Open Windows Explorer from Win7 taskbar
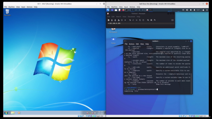Screen dimensions: 212x119 pos(13,113)
